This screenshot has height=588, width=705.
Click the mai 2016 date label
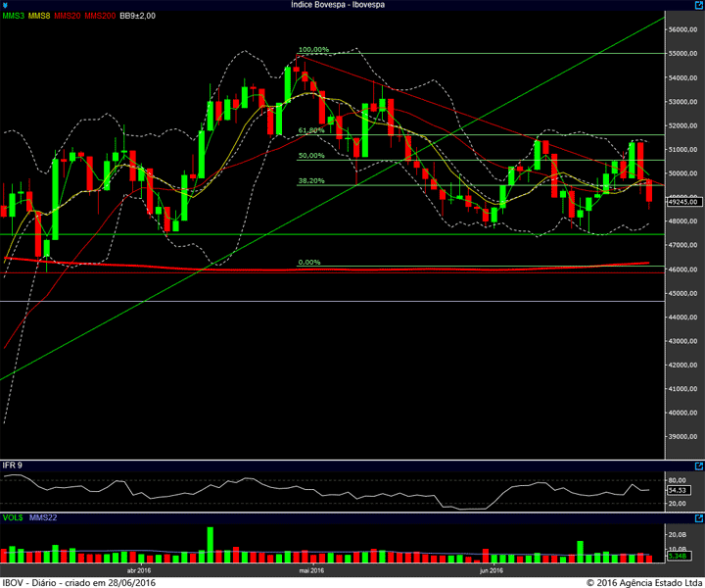[311, 571]
